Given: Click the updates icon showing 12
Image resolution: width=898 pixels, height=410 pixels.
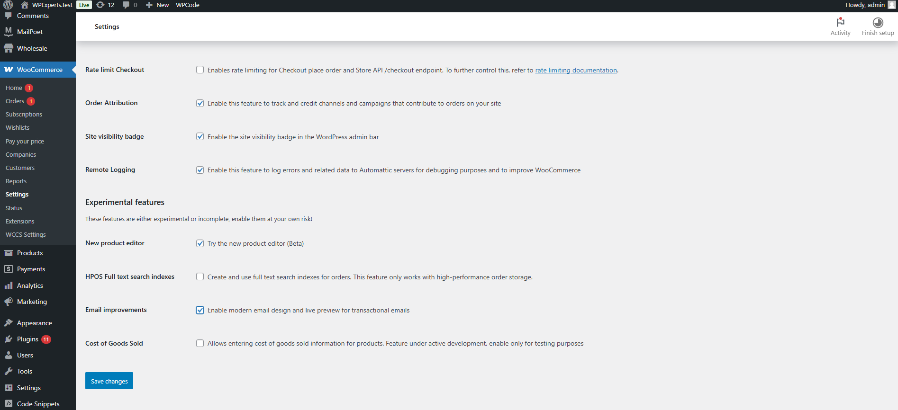Looking at the screenshot, I should tap(100, 5).
